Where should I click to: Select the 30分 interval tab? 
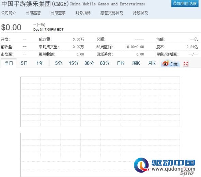[89, 63]
